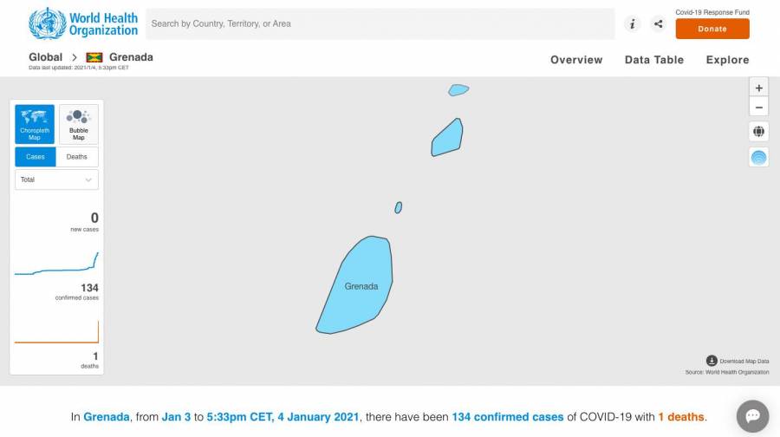
Task: Click the country search field
Action: [380, 24]
